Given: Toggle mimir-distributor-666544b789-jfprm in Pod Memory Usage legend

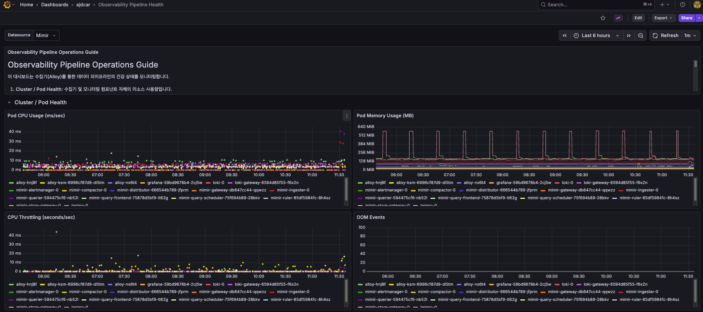Looking at the screenshot, I should click(x=502, y=190).
